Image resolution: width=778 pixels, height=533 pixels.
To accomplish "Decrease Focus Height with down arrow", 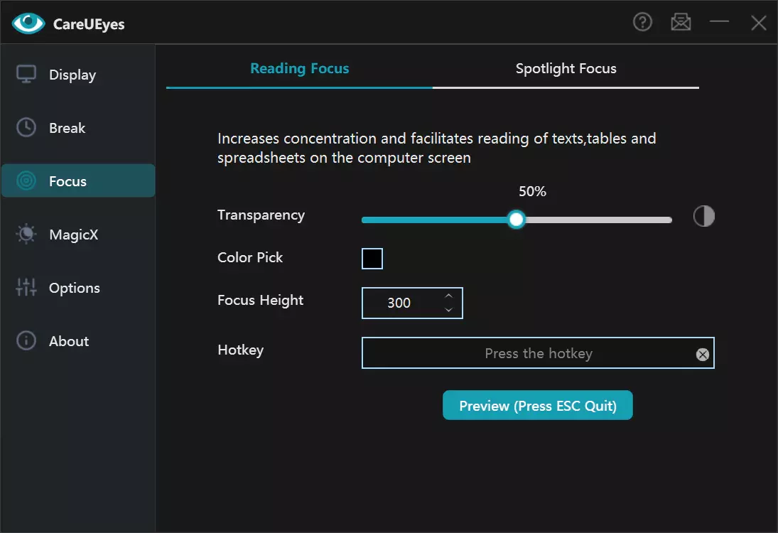I will [448, 310].
